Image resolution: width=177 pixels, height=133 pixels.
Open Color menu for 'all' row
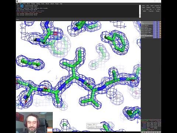(x=160, y=22)
